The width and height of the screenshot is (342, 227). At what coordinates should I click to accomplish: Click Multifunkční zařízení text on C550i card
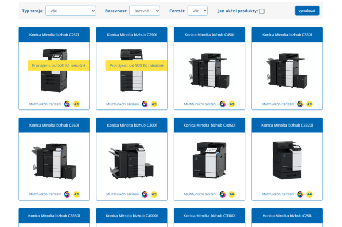[x=278, y=104]
